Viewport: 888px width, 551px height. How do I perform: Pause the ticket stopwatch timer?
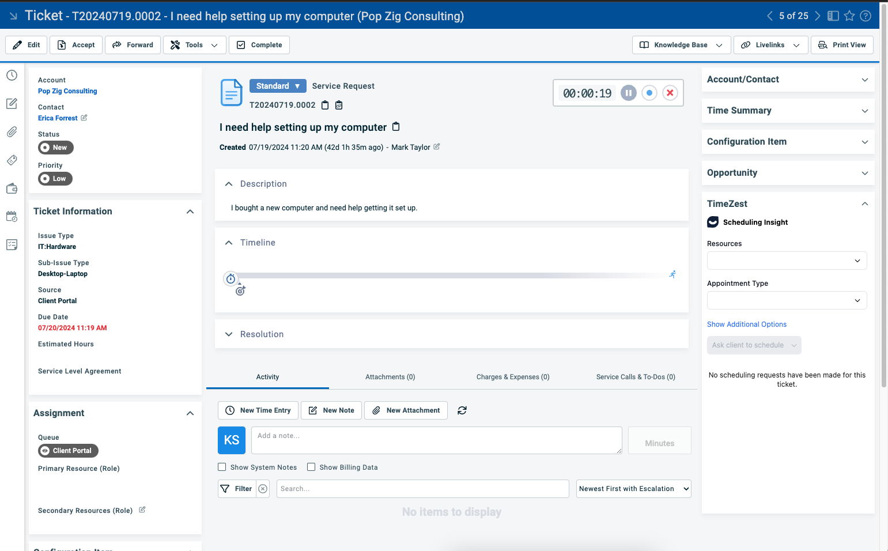pyautogui.click(x=629, y=93)
